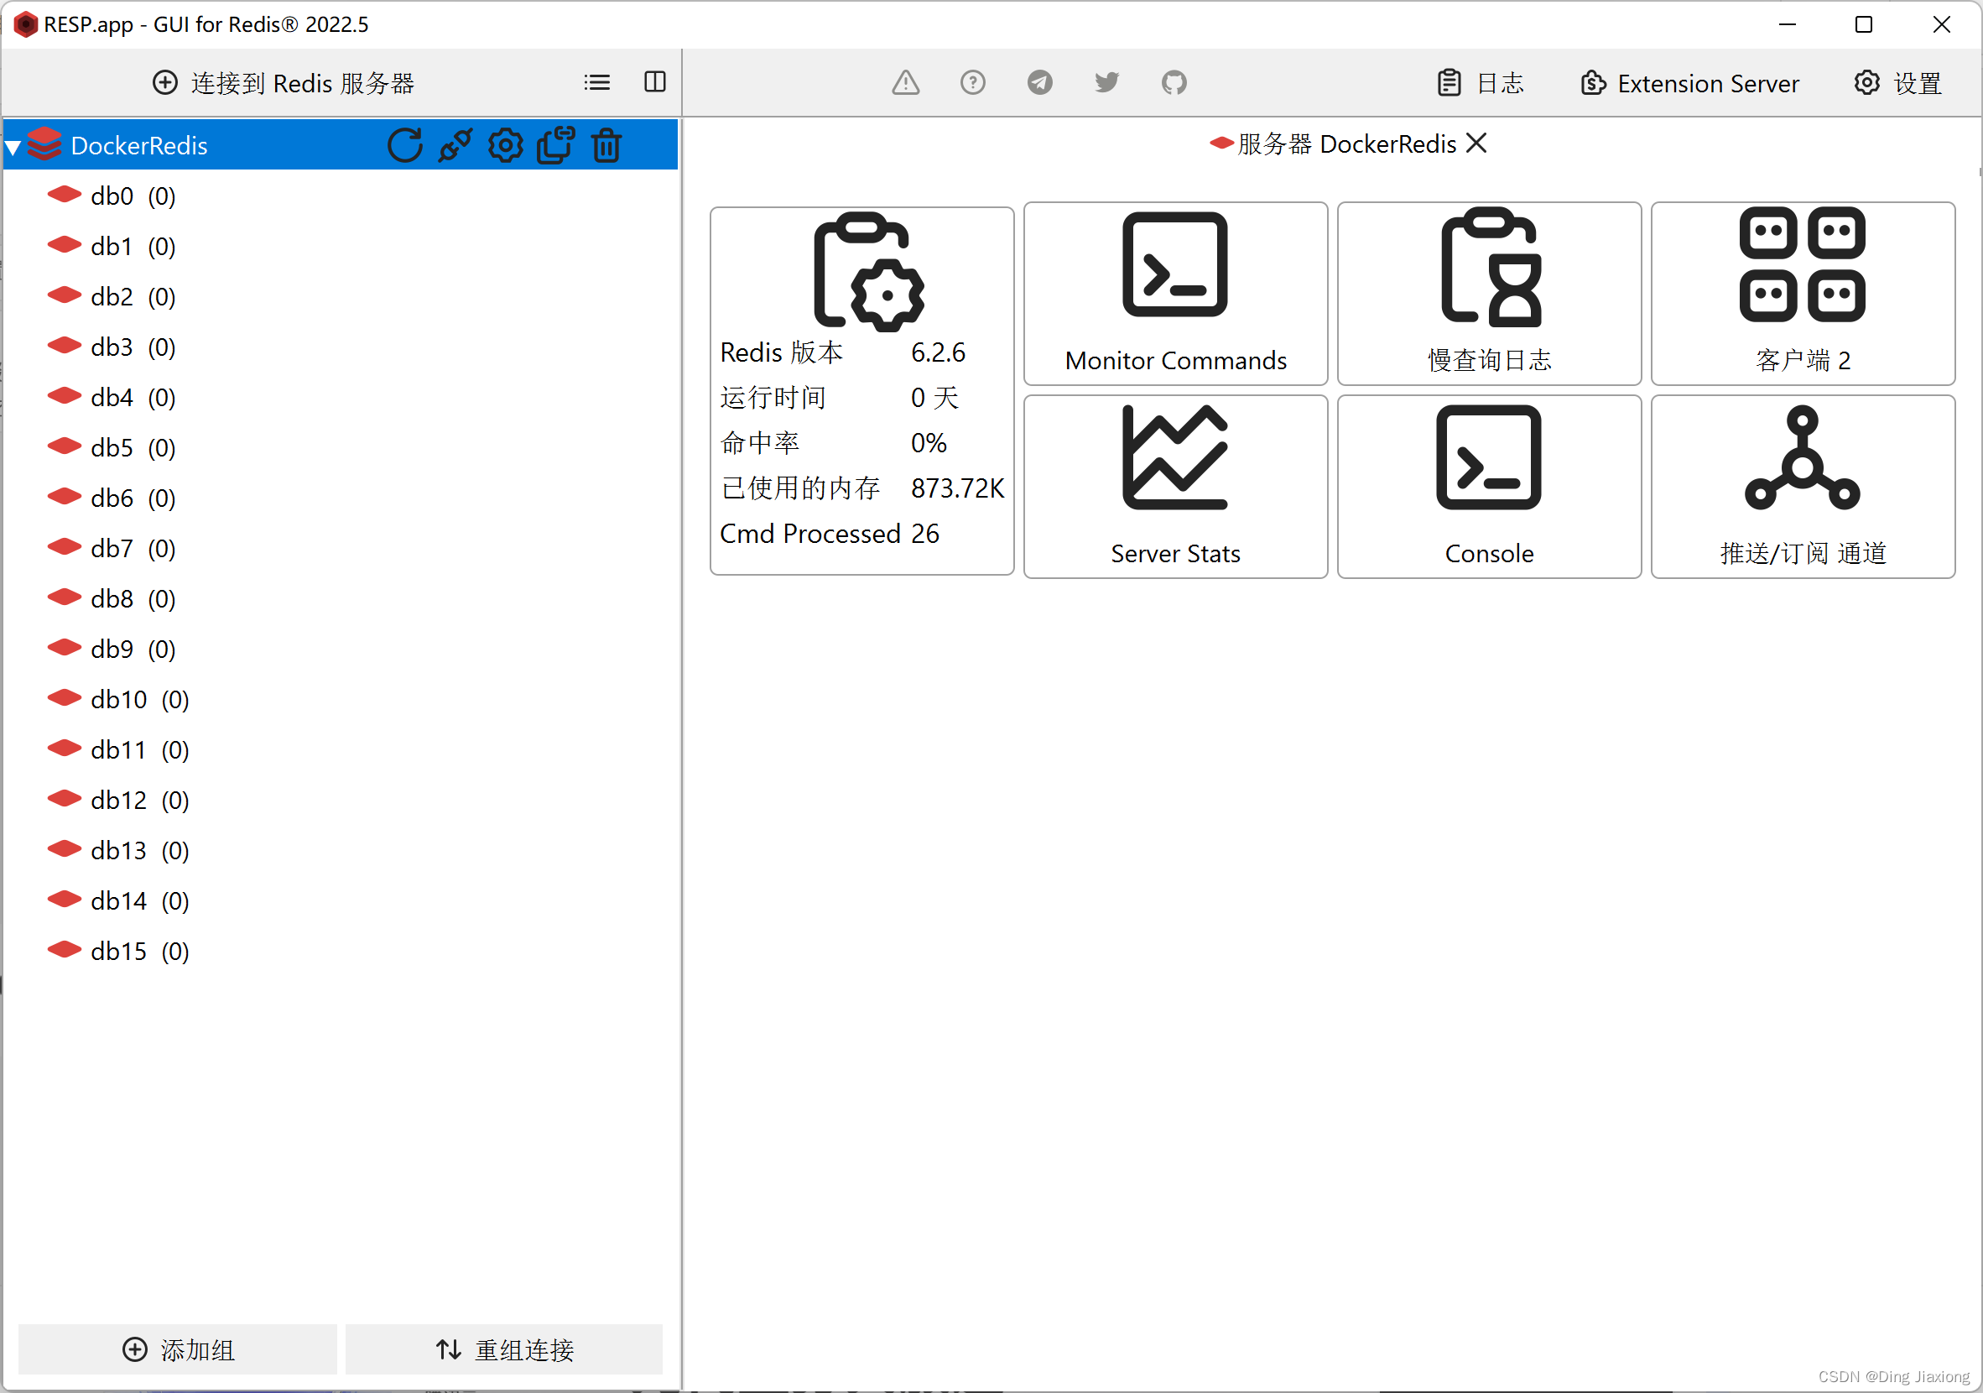Open the Server Stats chart tile
This screenshot has height=1393, width=1983.
[x=1175, y=487]
